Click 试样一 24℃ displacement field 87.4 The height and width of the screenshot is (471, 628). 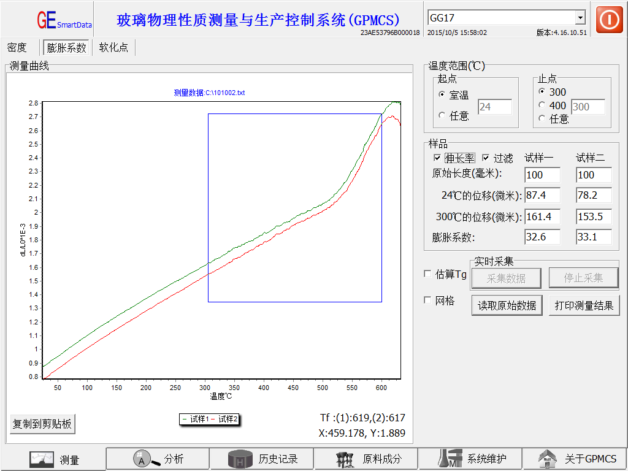tap(543, 196)
